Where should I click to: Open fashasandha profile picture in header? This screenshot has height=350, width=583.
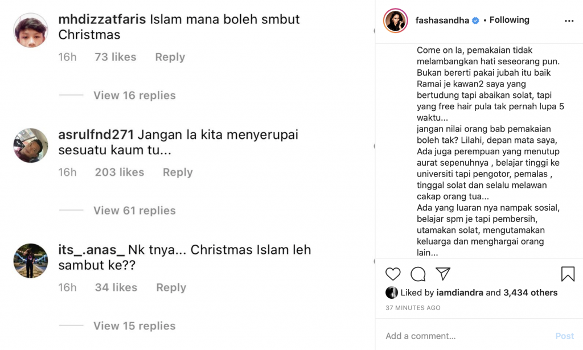coord(396,20)
